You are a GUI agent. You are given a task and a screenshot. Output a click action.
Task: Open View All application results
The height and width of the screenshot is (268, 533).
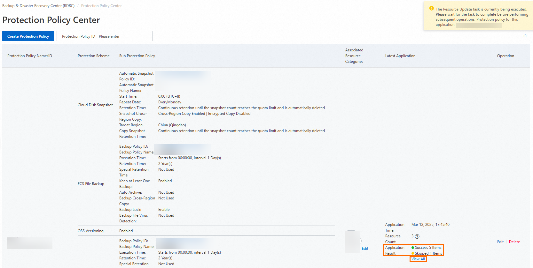pos(418,259)
